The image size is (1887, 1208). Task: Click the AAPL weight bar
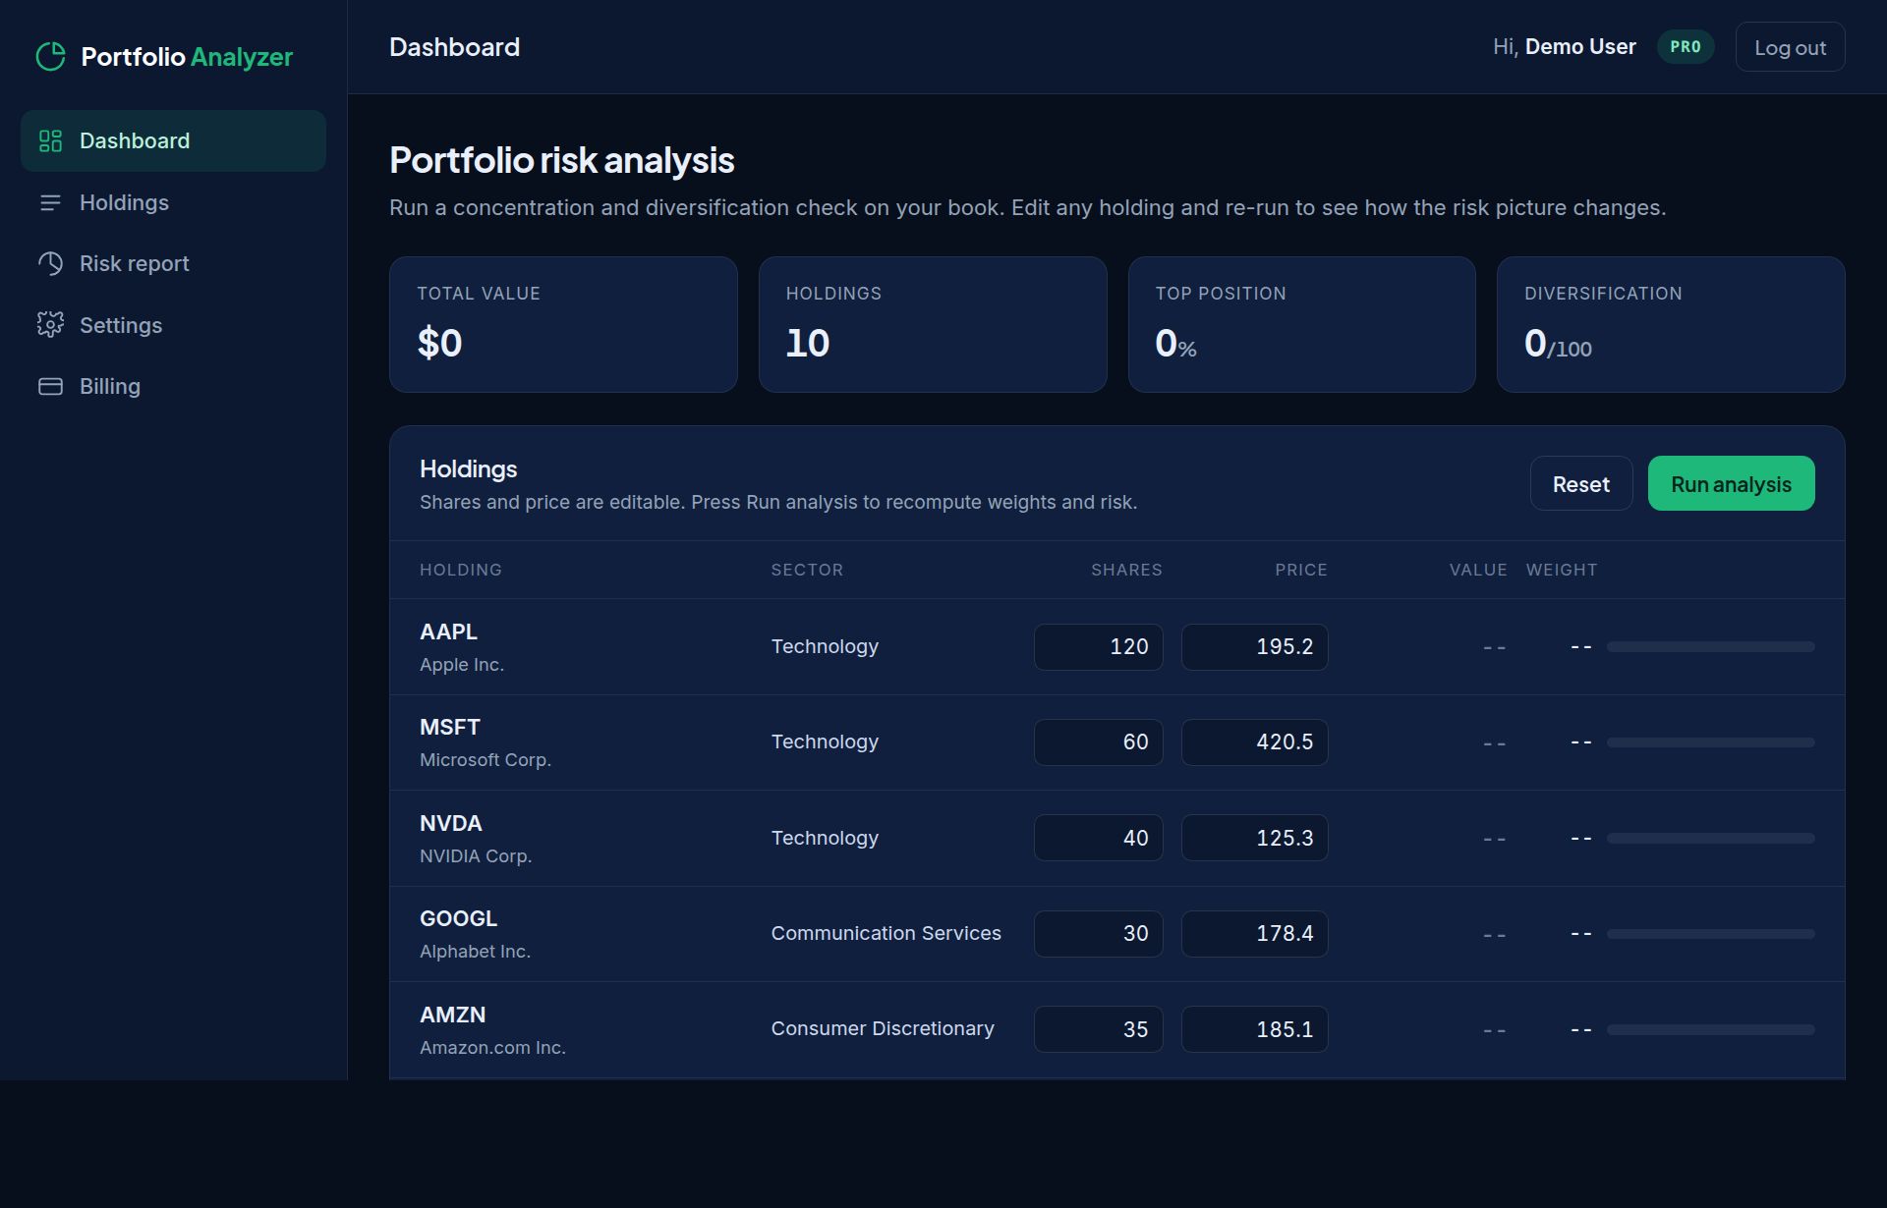click(x=1710, y=646)
